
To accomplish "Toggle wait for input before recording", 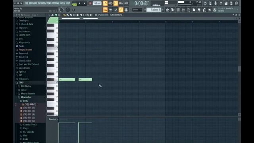I will pyautogui.click(x=110, y=3).
